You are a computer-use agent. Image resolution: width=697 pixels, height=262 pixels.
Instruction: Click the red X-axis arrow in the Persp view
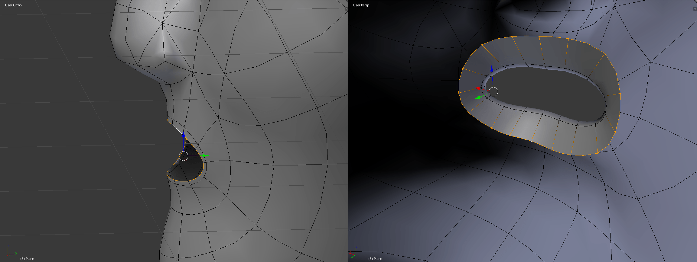coord(478,88)
